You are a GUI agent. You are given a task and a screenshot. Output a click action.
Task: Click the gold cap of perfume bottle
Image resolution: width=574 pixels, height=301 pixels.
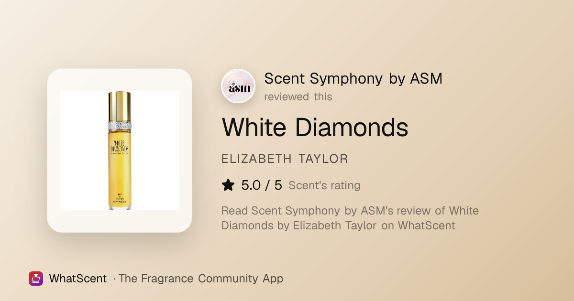120,107
